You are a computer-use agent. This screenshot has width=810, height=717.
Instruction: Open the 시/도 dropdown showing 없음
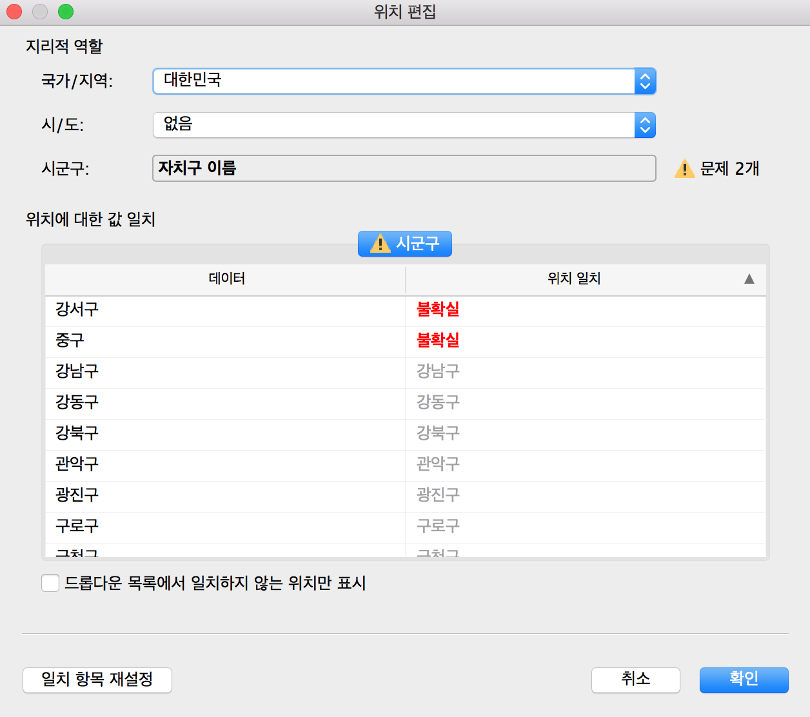(404, 125)
